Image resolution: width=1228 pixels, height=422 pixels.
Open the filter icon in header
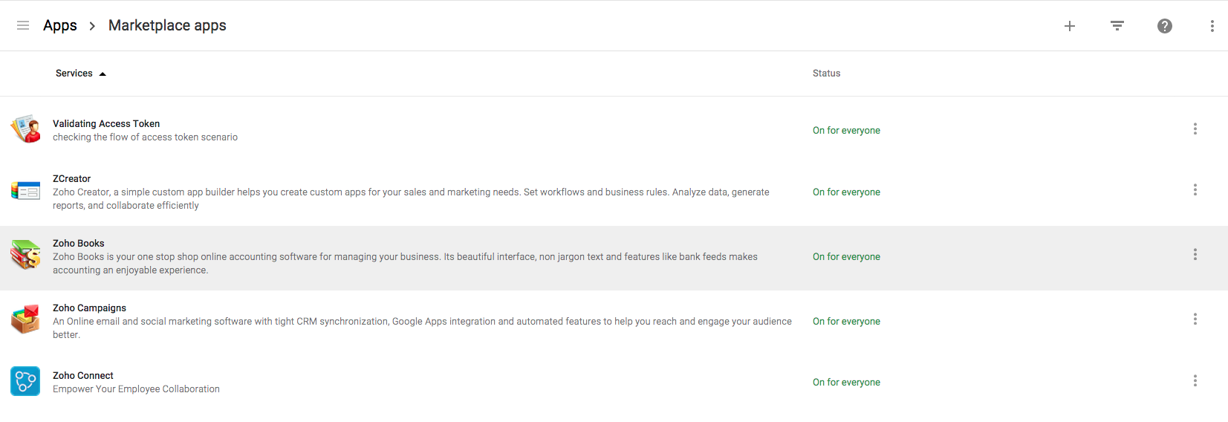pos(1117,26)
